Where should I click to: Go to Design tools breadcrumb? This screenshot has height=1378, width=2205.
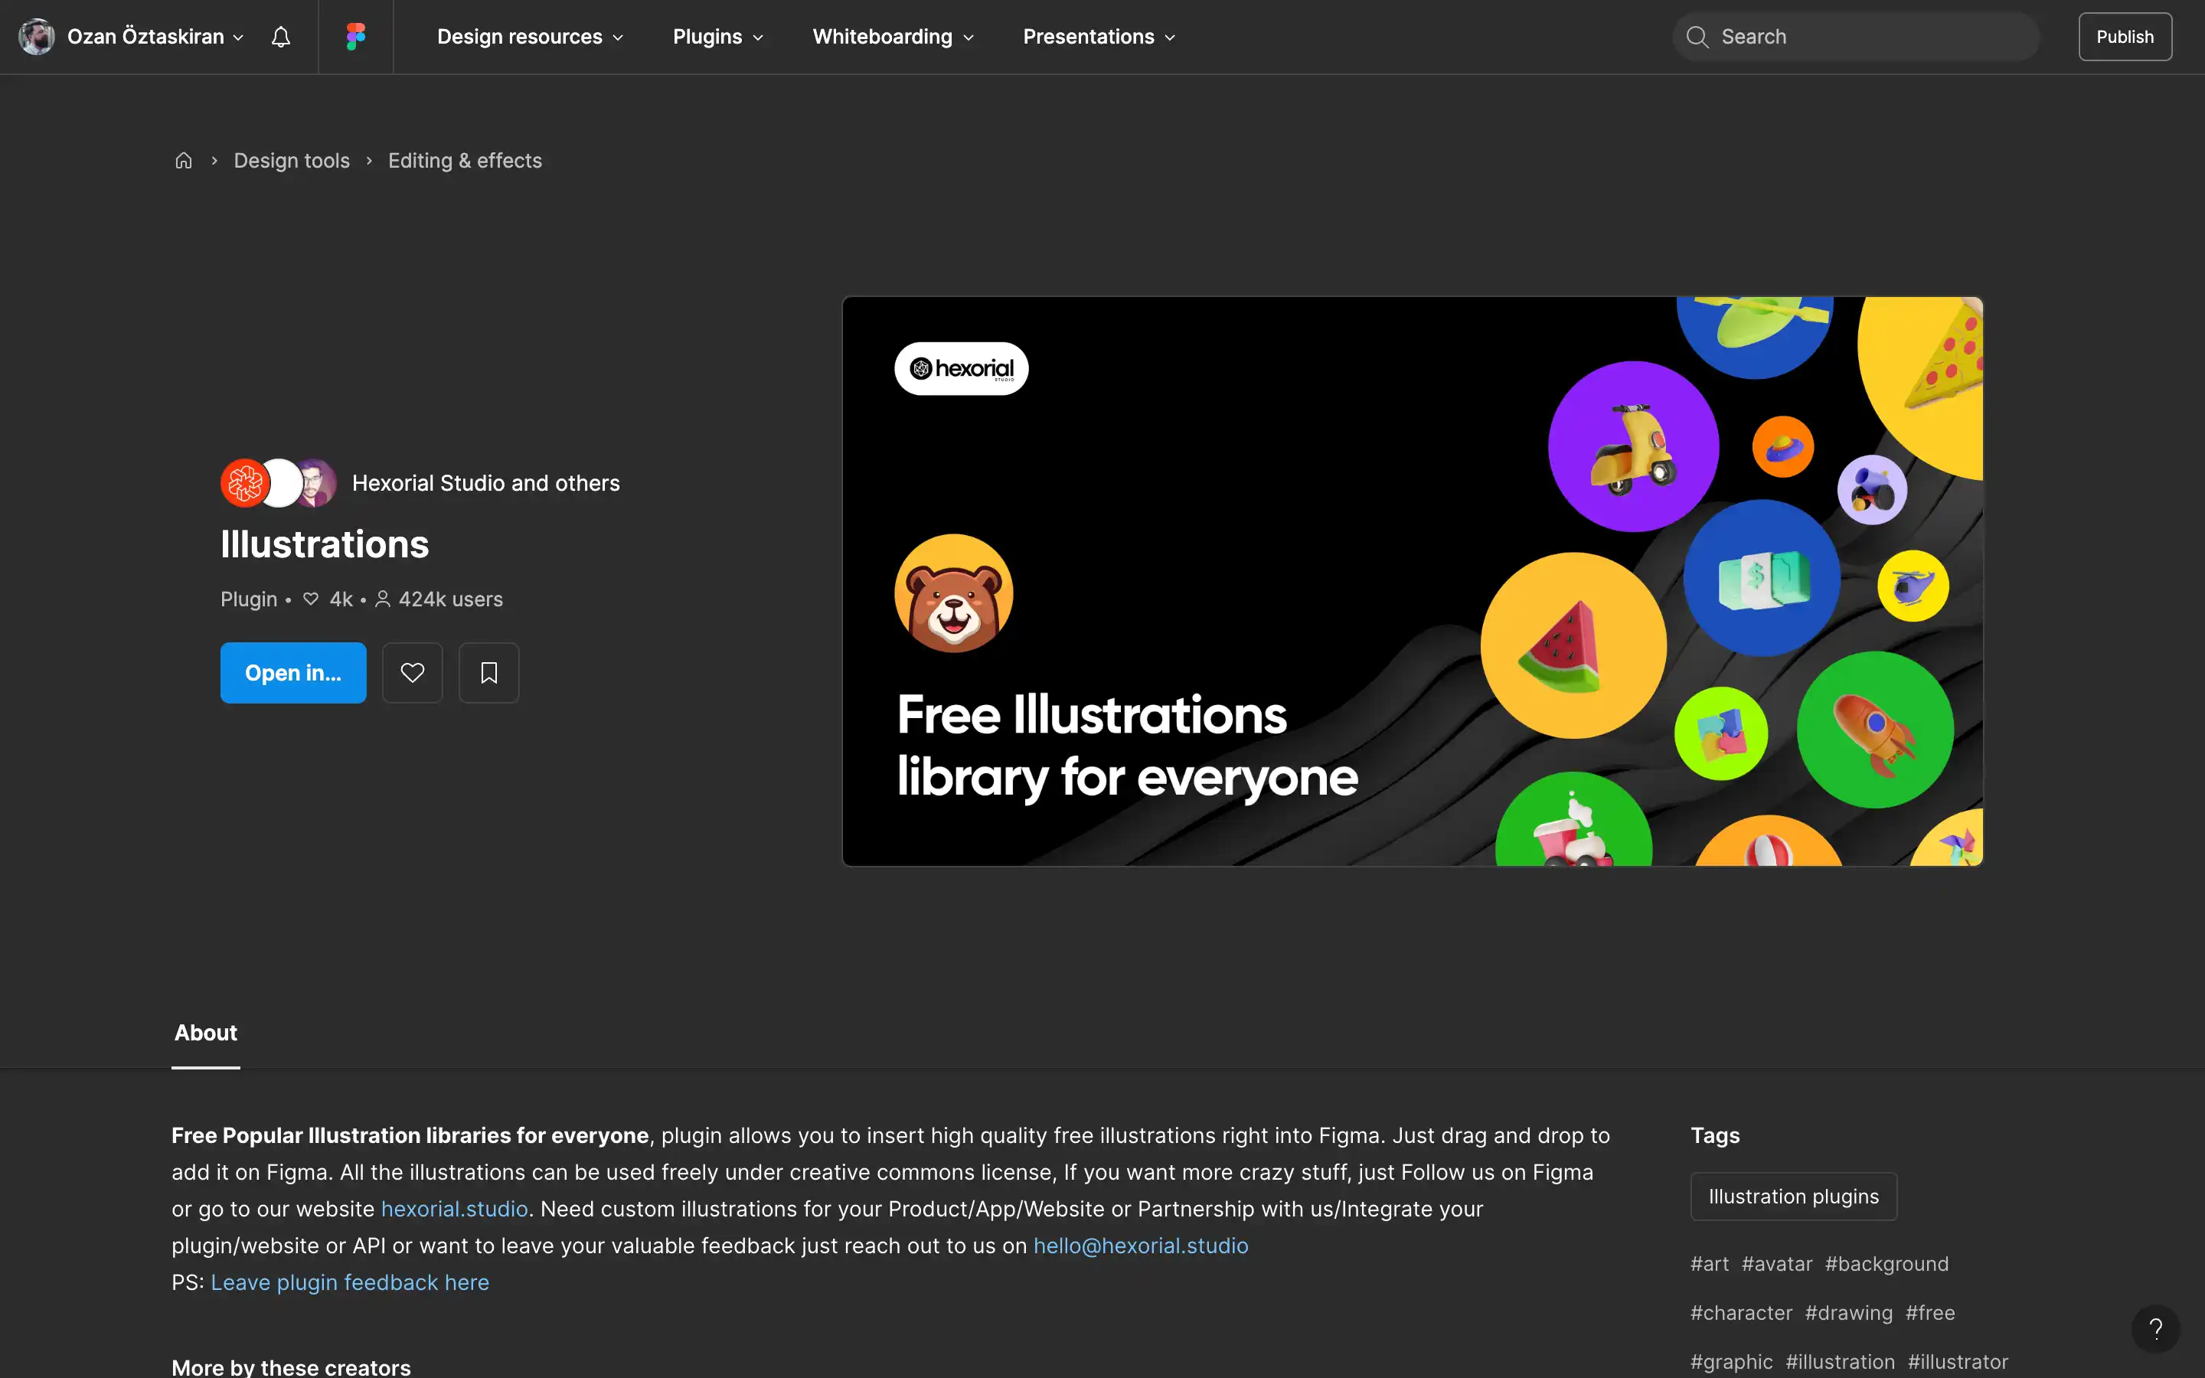[x=292, y=161]
